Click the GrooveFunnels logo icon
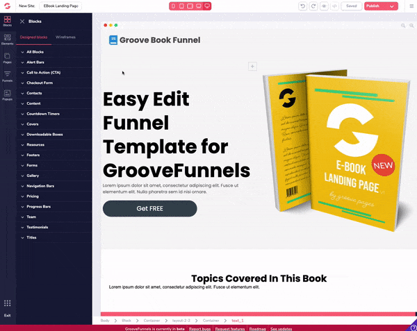The height and width of the screenshot is (331, 417). pyautogui.click(x=7, y=6)
